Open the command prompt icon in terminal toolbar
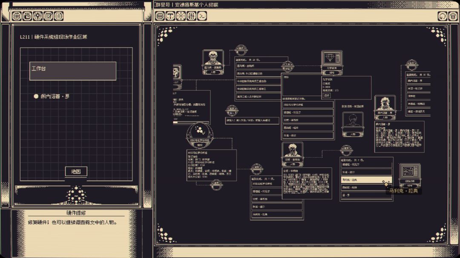Screen dimensions: 460x258 coord(202,16)
